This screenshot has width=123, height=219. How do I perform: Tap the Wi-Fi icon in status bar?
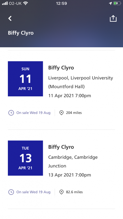26,3
